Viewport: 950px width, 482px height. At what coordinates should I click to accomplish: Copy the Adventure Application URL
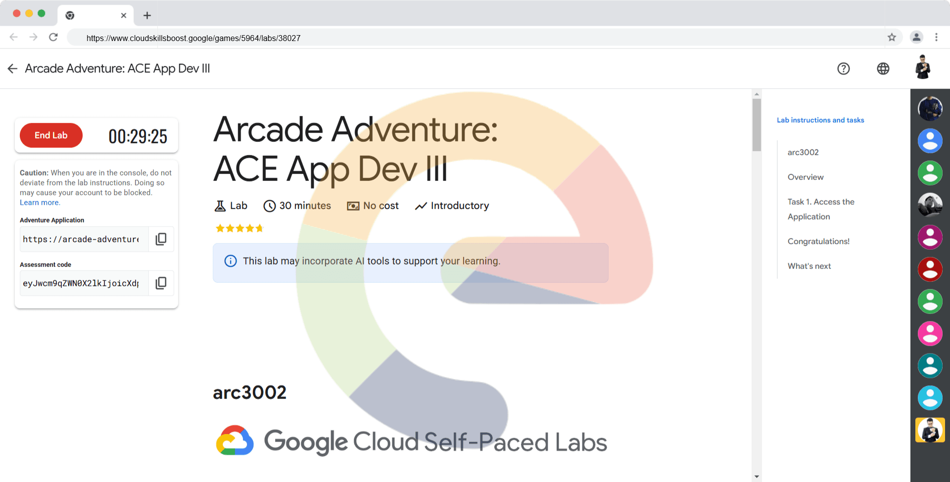pyautogui.click(x=161, y=239)
